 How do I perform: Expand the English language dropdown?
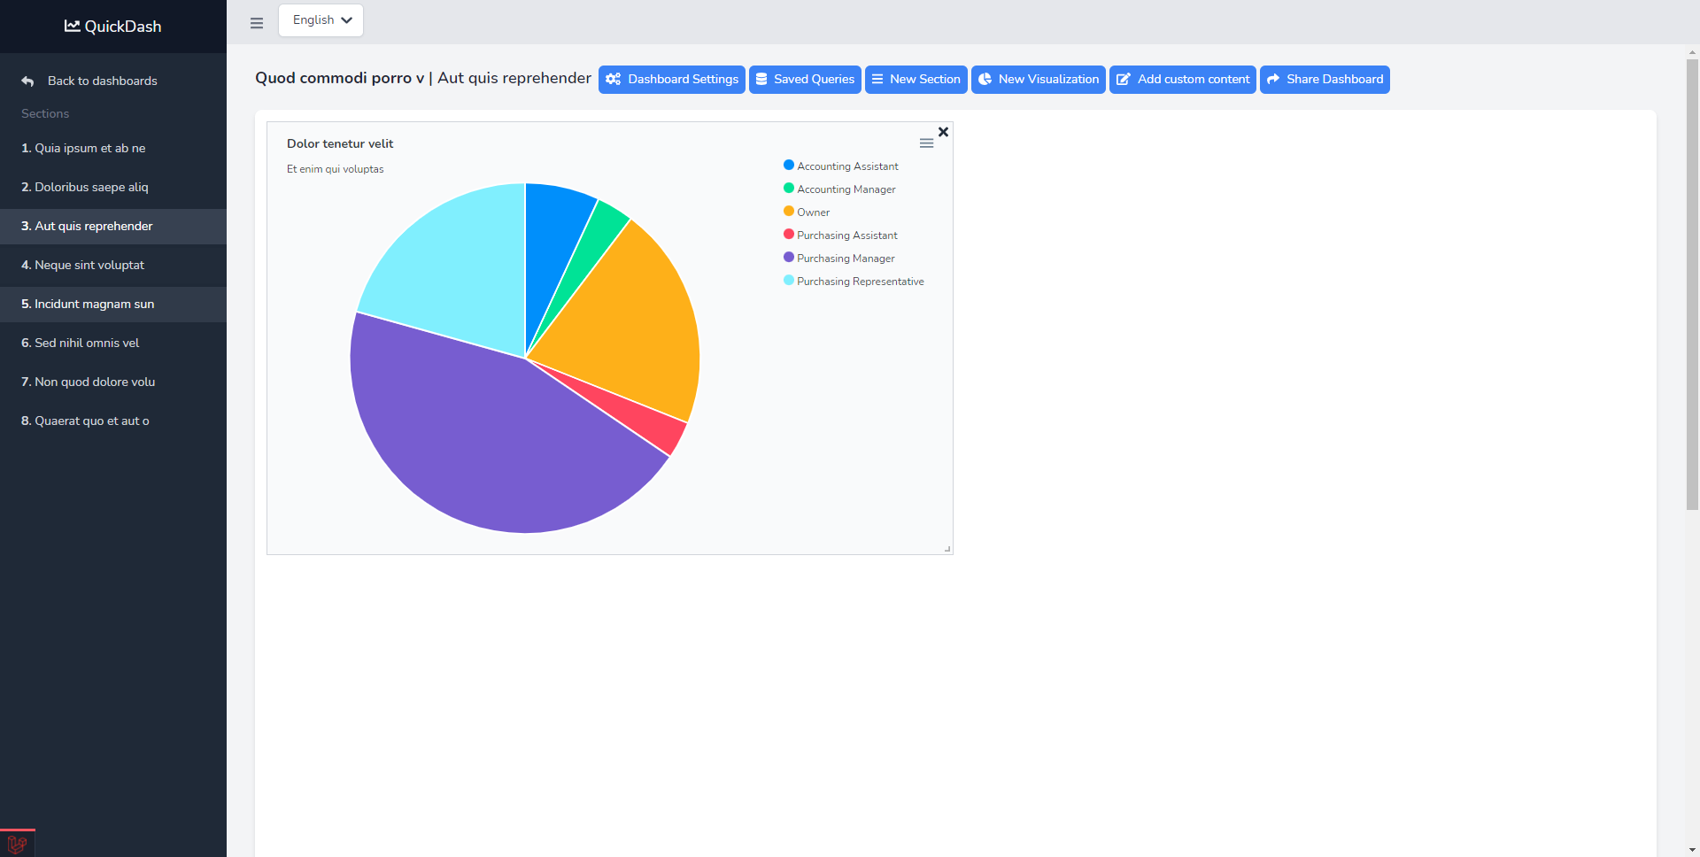tap(321, 20)
